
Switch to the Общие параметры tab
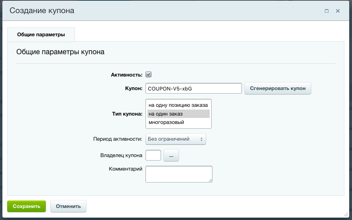[x=41, y=35]
